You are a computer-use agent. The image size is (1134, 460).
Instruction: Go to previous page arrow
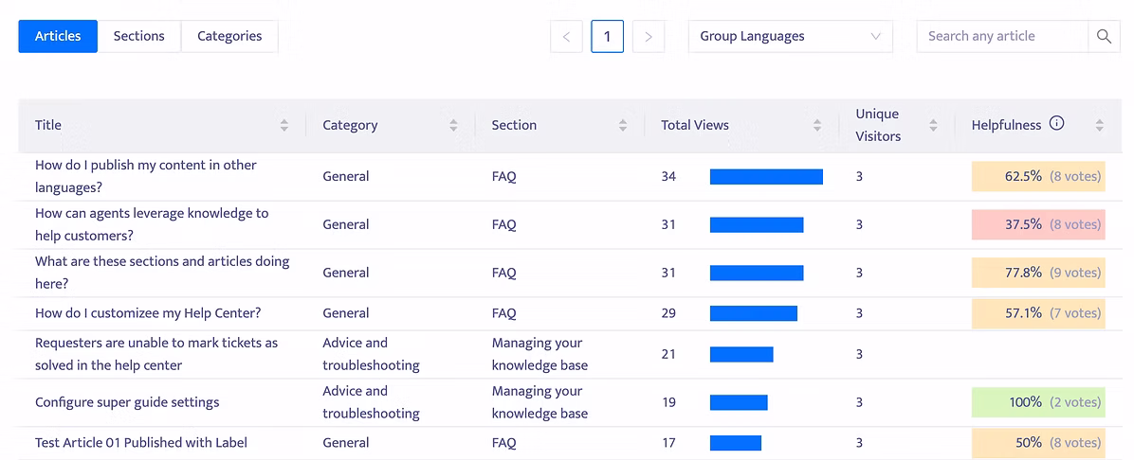(x=566, y=36)
